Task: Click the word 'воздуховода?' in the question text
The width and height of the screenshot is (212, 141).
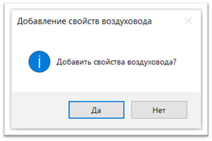Action: [x=152, y=62]
